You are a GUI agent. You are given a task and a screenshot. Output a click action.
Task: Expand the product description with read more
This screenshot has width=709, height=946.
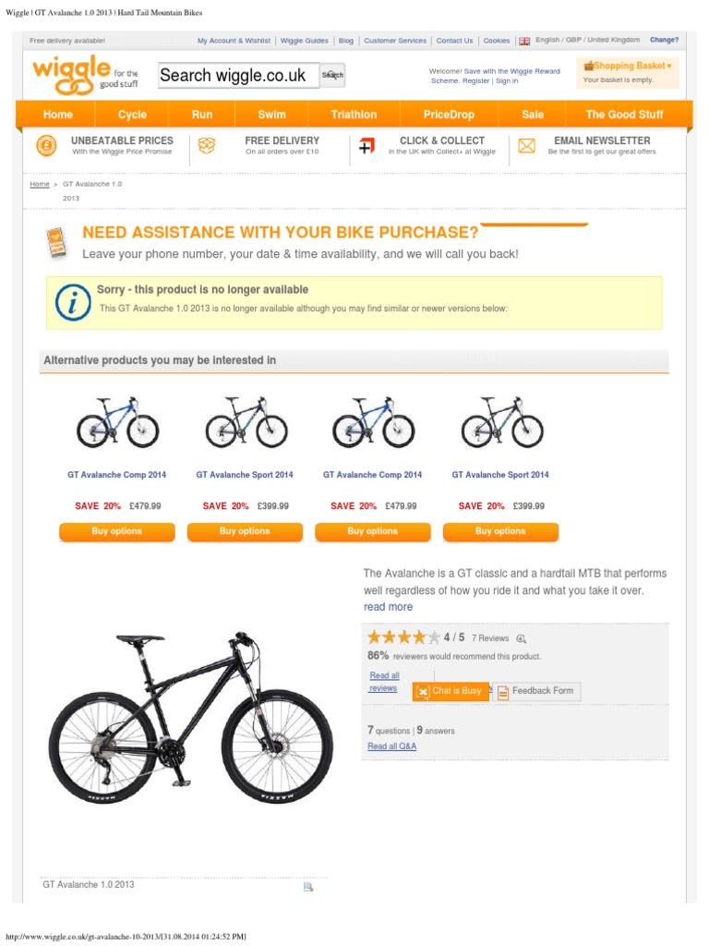tap(388, 607)
